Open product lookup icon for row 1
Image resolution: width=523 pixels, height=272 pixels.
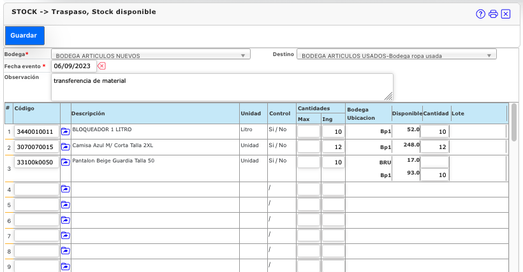[65, 131]
